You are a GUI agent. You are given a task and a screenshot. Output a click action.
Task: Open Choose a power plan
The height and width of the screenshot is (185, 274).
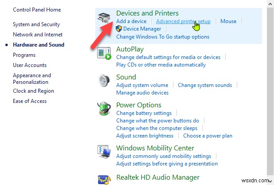(x=207, y=136)
